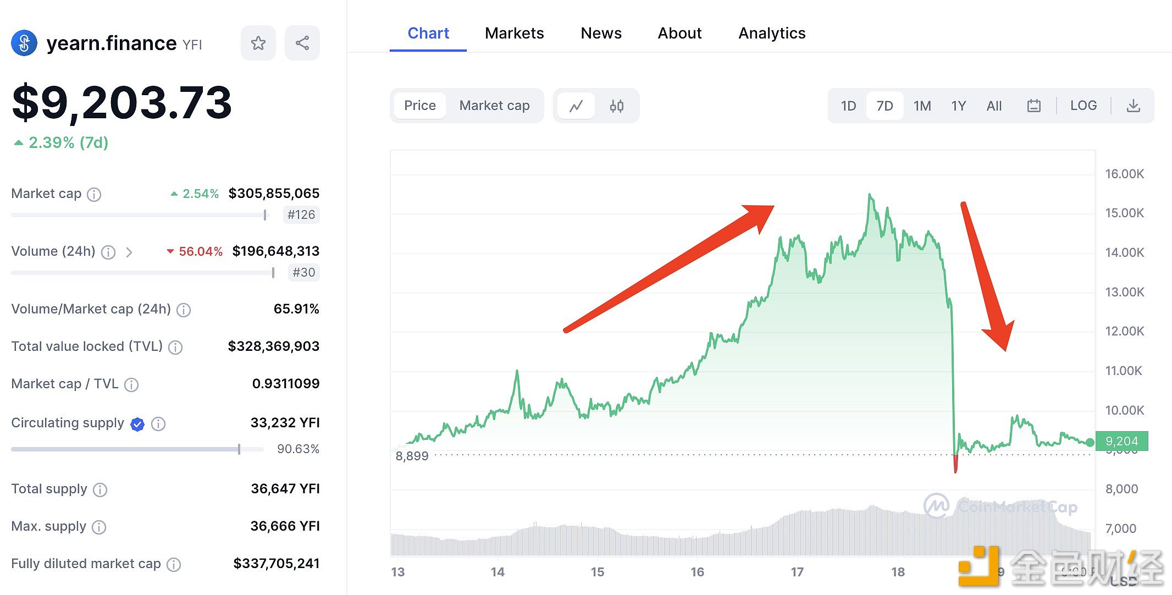Viewport: 1172px width, 595px height.
Task: Toggle LOG scale on chart
Action: pyautogui.click(x=1083, y=106)
